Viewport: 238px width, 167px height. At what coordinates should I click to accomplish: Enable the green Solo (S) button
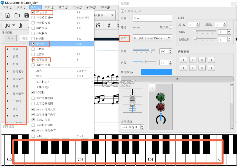(161, 97)
